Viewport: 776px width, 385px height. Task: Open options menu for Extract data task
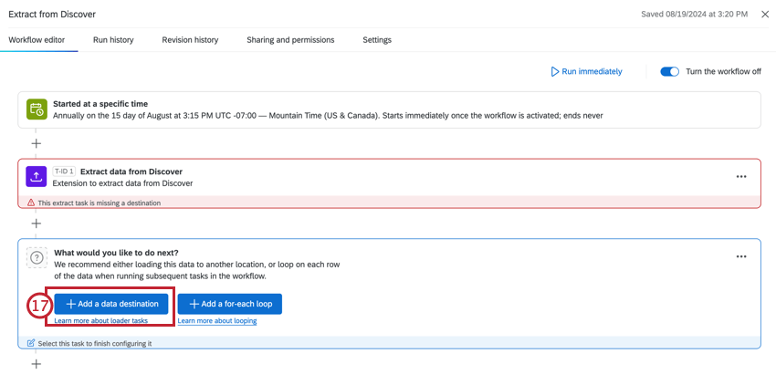[x=741, y=177]
